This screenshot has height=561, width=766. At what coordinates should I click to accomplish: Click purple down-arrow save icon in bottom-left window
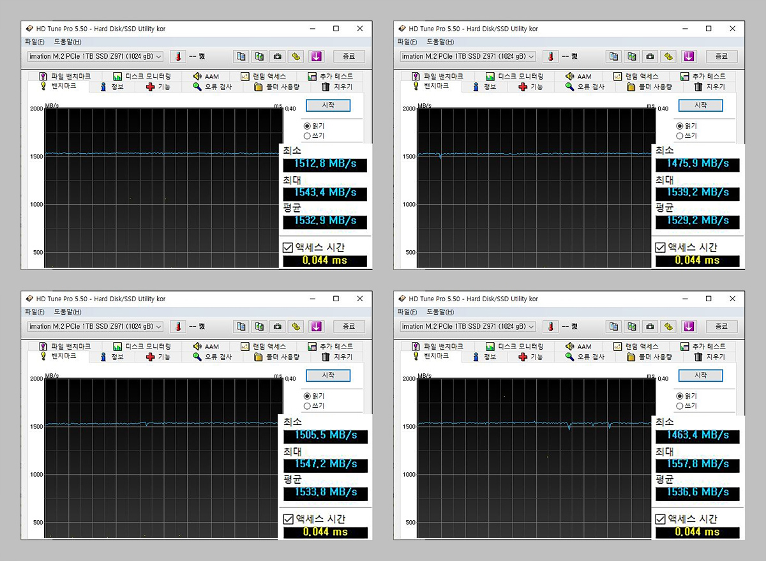(x=316, y=326)
